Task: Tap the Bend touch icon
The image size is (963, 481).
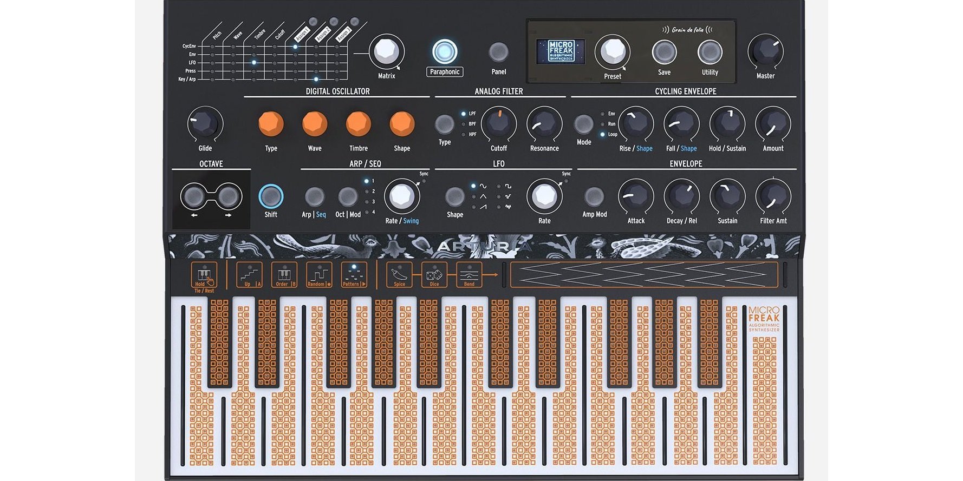Action: (x=469, y=275)
